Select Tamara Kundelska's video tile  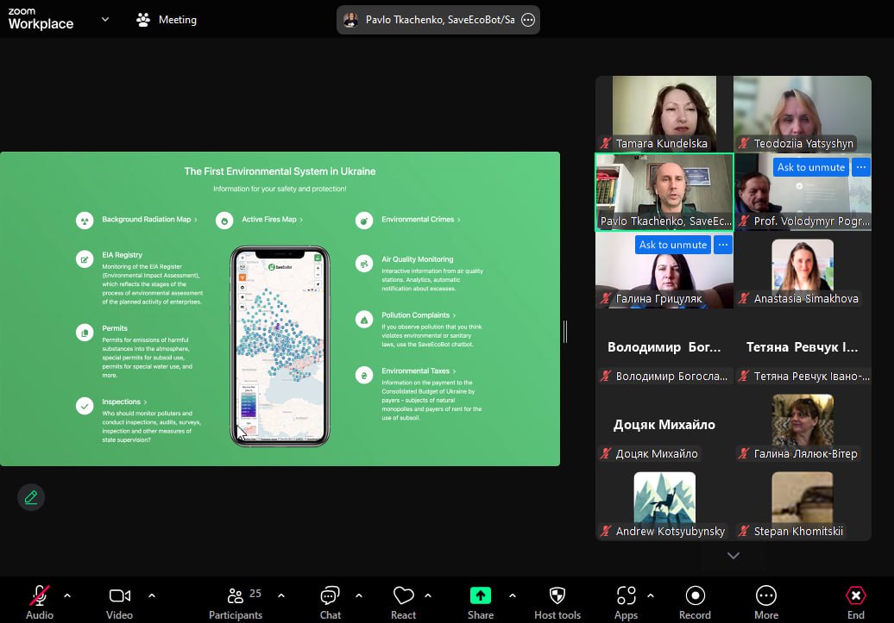pos(664,114)
